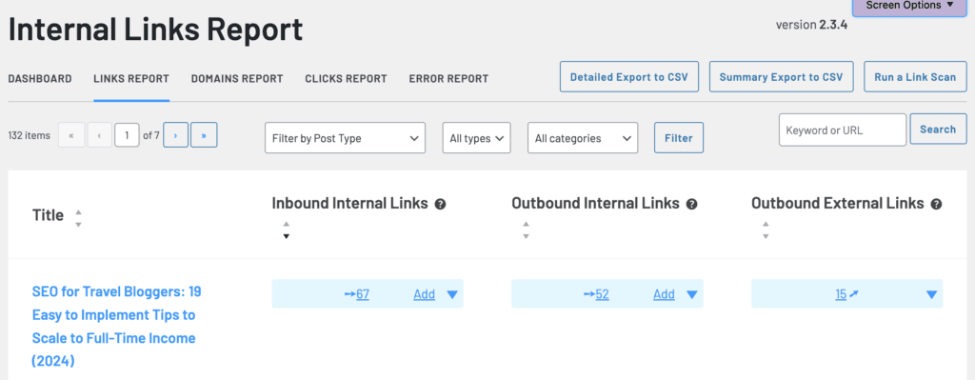Go to last page button

204,135
